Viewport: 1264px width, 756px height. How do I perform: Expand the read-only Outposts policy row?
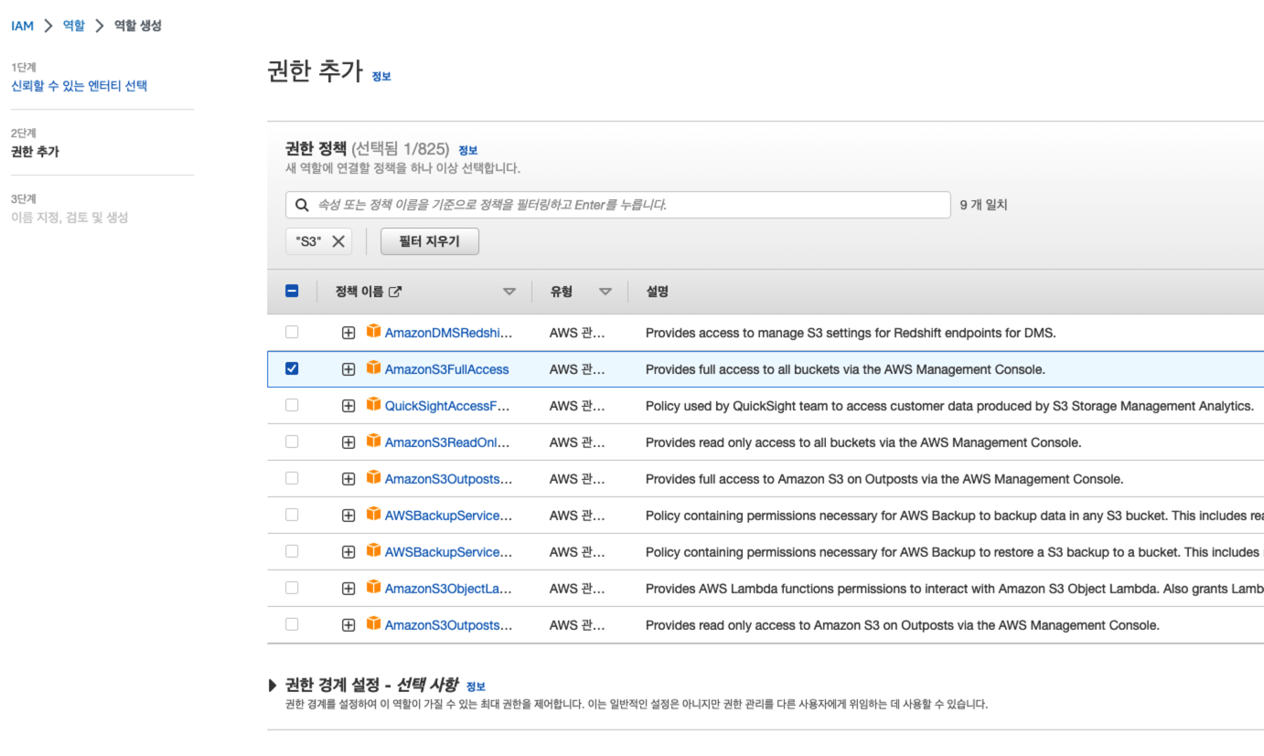point(348,625)
